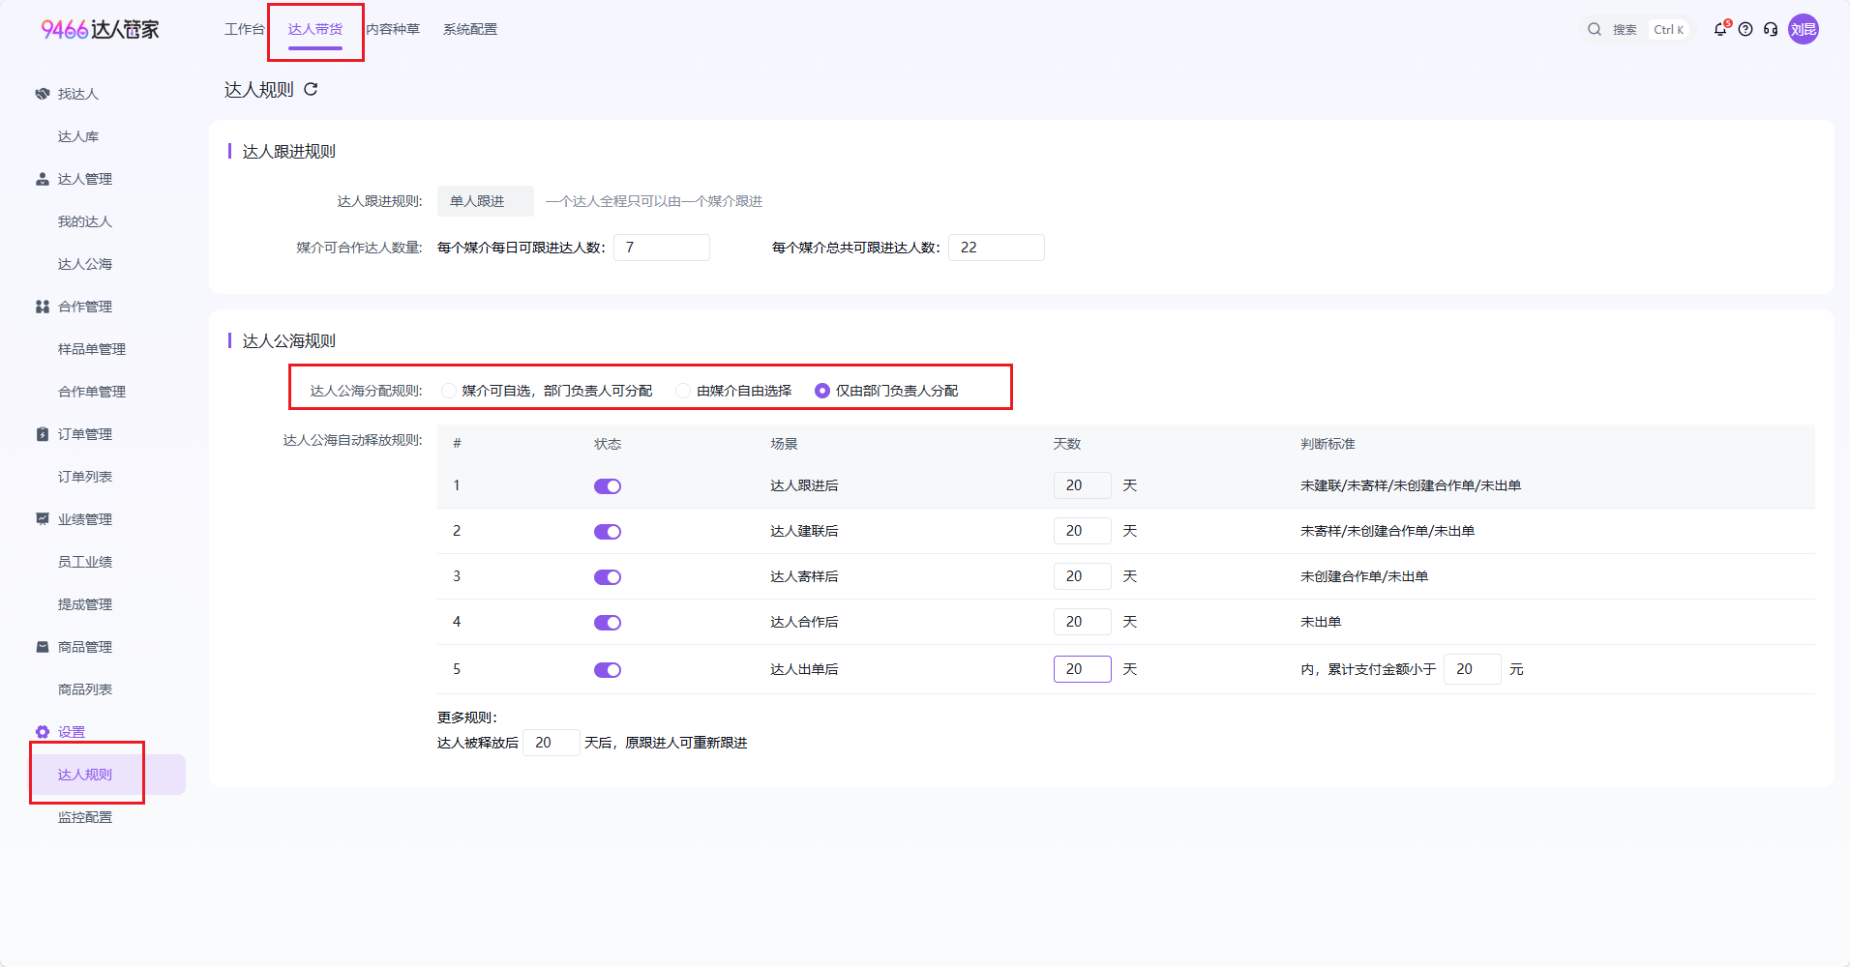This screenshot has width=1850, height=967.
Task: Select radio 由媒介自由选择
Action: tap(683, 391)
